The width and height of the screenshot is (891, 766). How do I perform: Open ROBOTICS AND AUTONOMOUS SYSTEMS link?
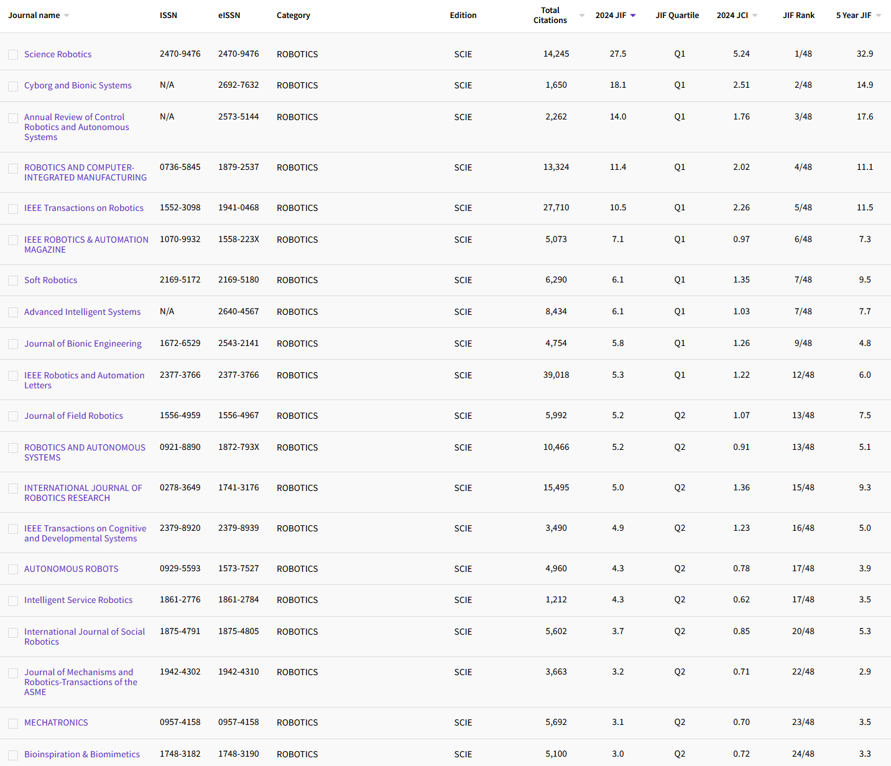click(85, 452)
